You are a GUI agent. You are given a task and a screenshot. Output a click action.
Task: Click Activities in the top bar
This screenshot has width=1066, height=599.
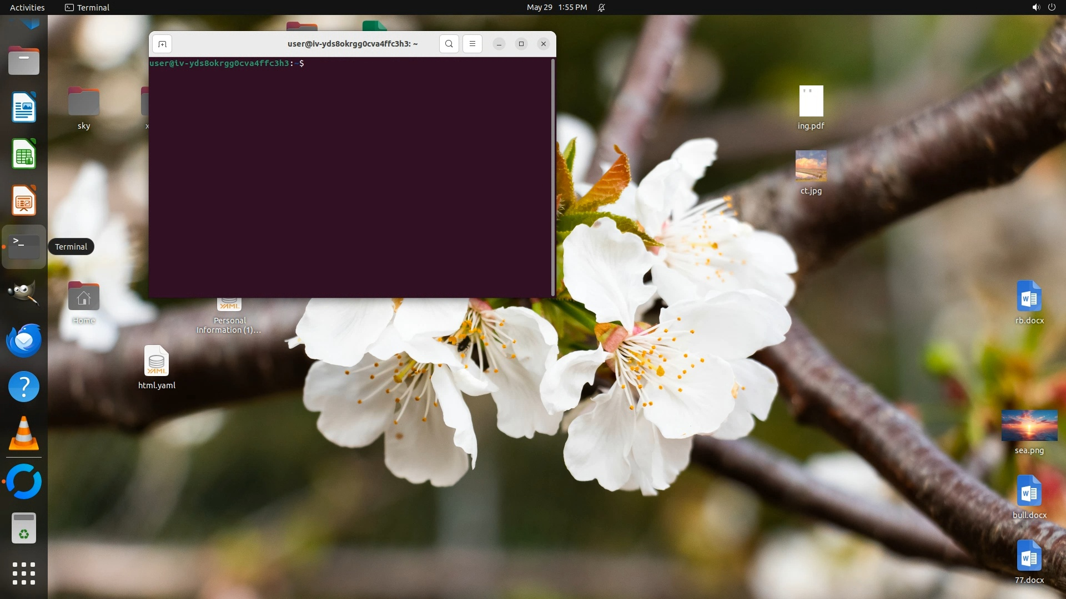[x=27, y=7]
